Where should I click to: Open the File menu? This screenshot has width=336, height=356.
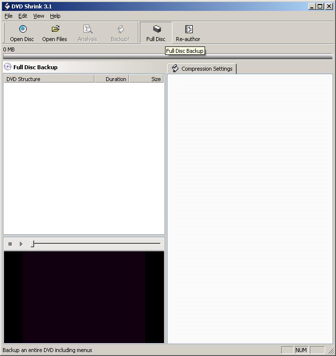click(8, 16)
